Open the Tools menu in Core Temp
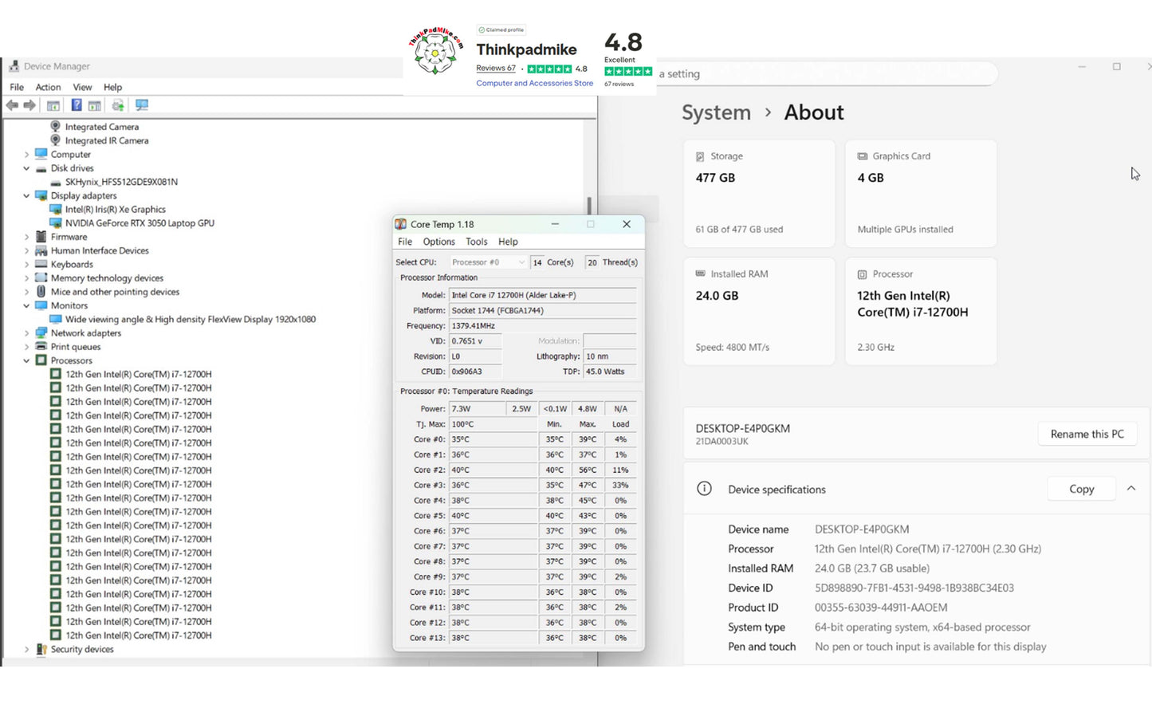1152x724 pixels. pyautogui.click(x=476, y=242)
